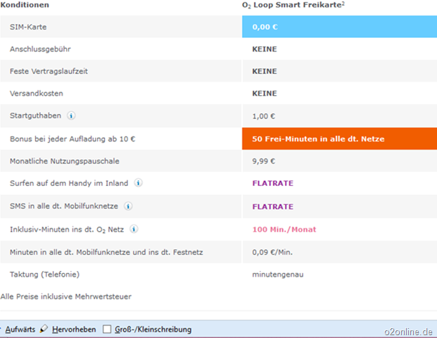Click the blue 0,00 € SIM-Karte cell

(x=339, y=27)
